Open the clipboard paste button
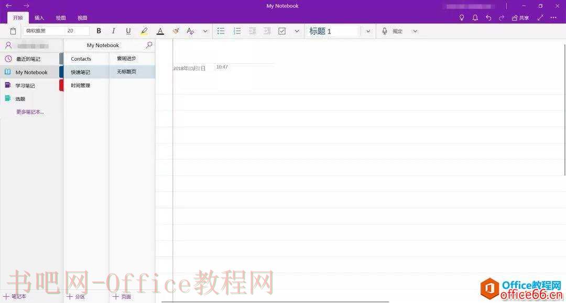The height and width of the screenshot is (303, 566). point(13,31)
